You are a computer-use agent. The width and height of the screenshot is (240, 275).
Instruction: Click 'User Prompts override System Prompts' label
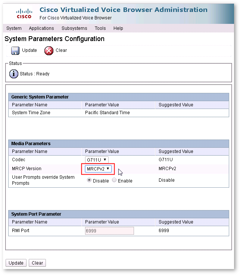coord(43,180)
